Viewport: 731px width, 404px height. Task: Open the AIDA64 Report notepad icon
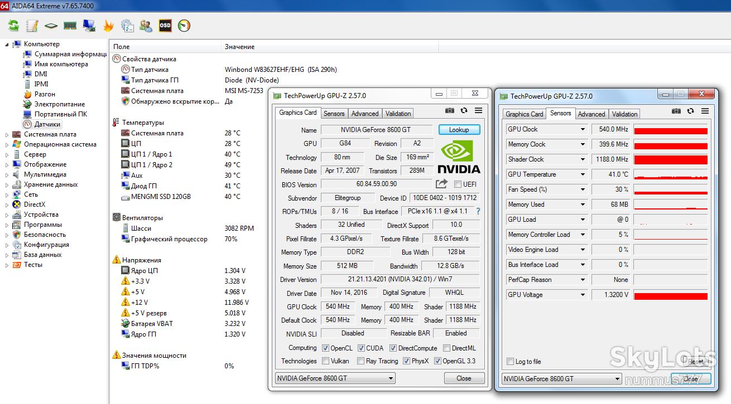click(32, 26)
